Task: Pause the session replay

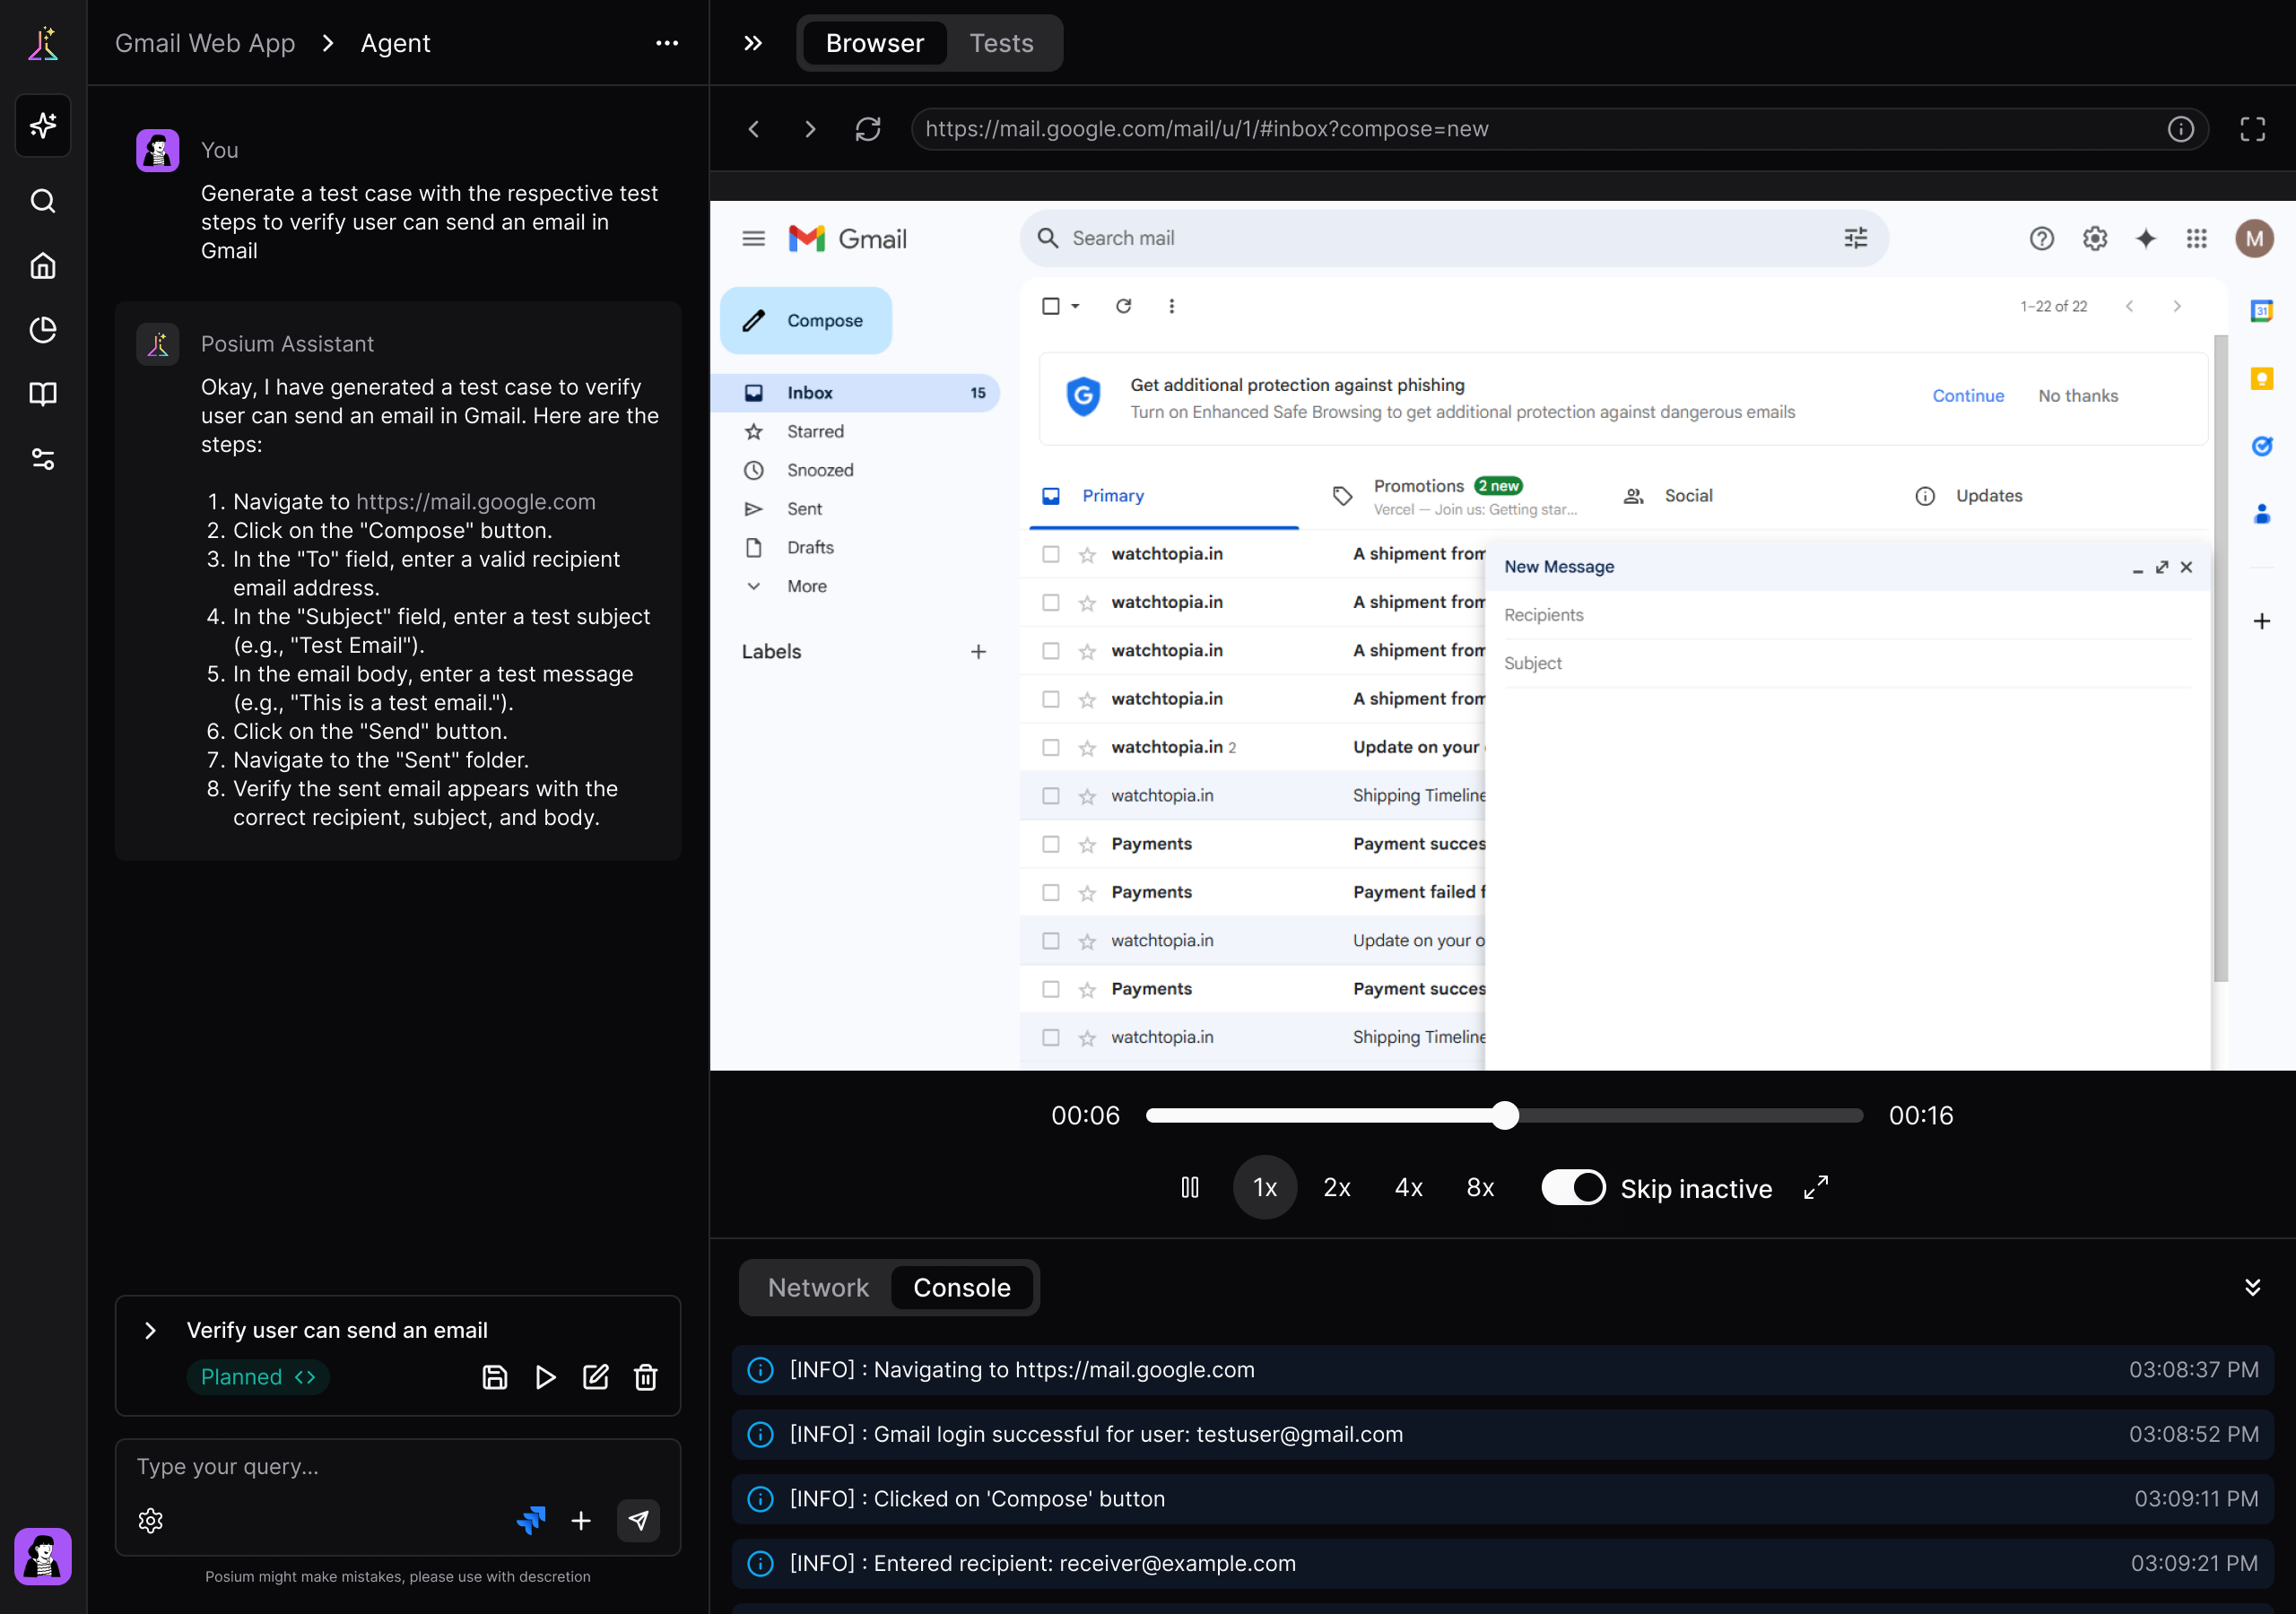Action: click(1189, 1187)
